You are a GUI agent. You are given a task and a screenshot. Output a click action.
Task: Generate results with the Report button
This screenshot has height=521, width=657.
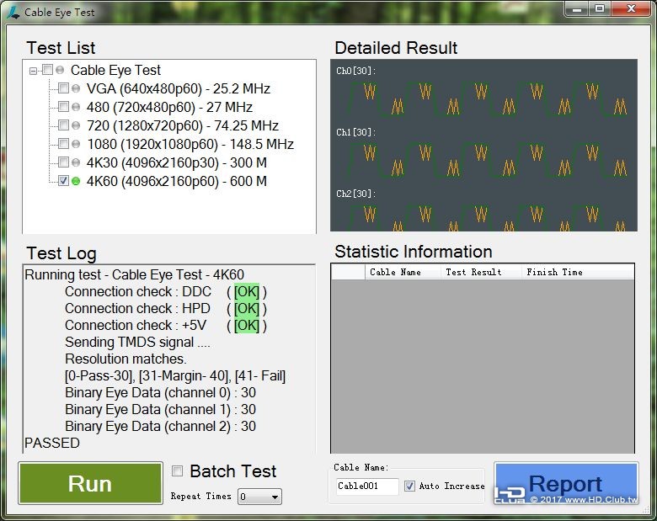click(x=566, y=484)
